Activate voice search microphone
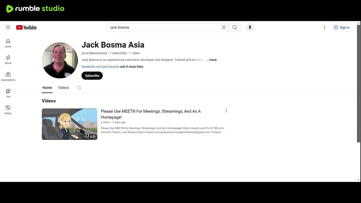 [250, 27]
